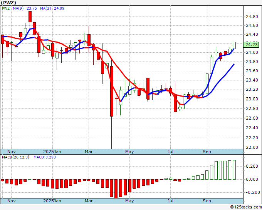Click the 24.60 price axis label
This screenshot has height=210, width=262.
(x=252, y=26)
